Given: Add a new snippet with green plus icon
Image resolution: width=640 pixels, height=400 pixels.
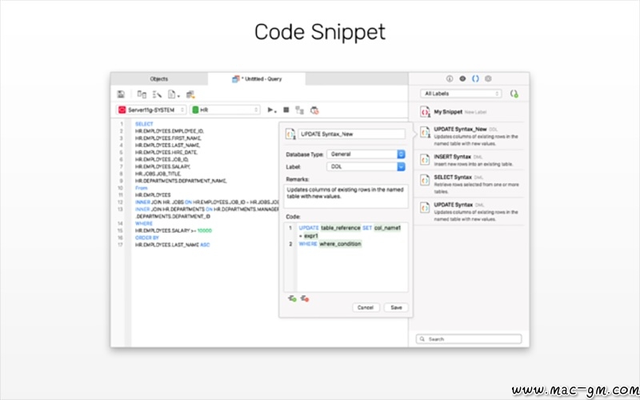Looking at the screenshot, I should (x=514, y=94).
